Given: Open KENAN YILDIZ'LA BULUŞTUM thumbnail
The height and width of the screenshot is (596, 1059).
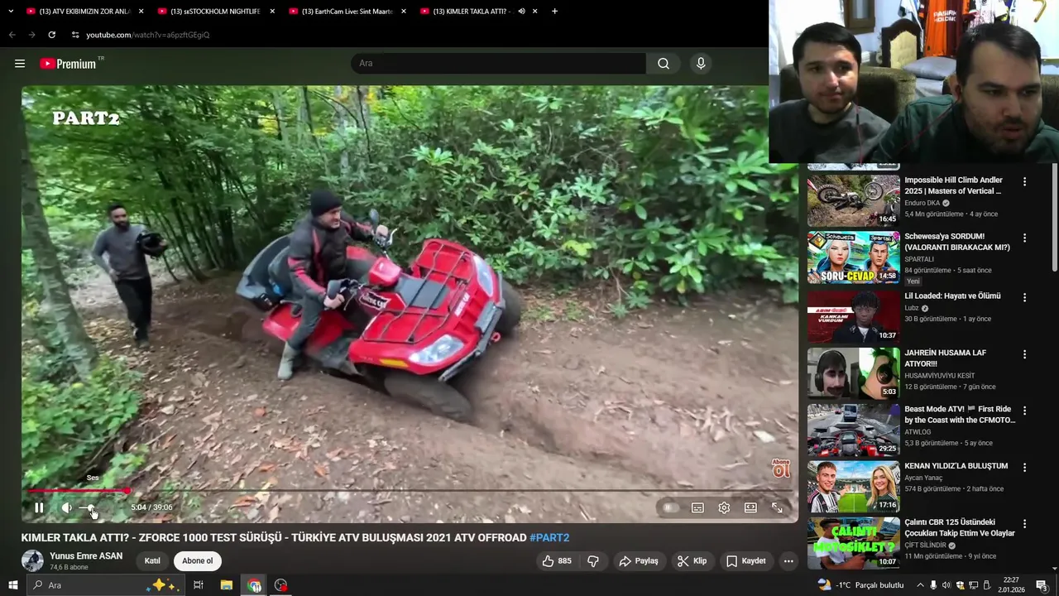Looking at the screenshot, I should click(x=853, y=487).
